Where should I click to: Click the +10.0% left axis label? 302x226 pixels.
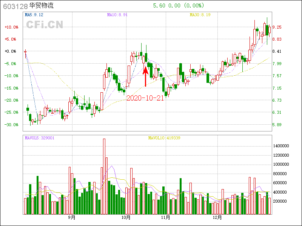pos(11,27)
